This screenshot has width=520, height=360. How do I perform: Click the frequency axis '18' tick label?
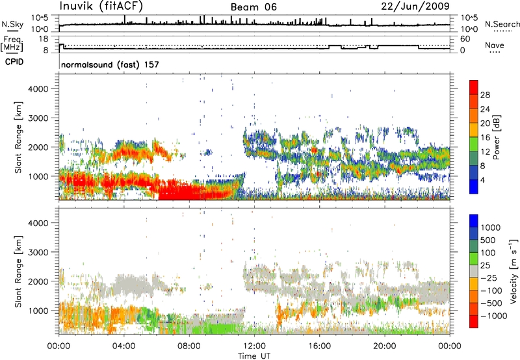pyautogui.click(x=44, y=39)
